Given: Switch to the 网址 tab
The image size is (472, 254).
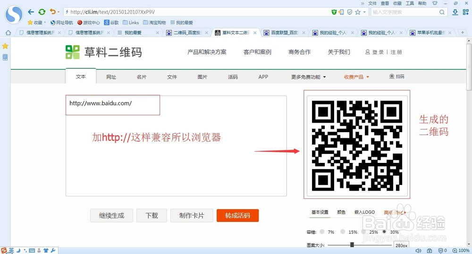Looking at the screenshot, I should click(111, 77).
